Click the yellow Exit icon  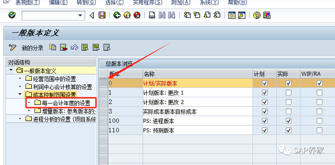(127, 15)
